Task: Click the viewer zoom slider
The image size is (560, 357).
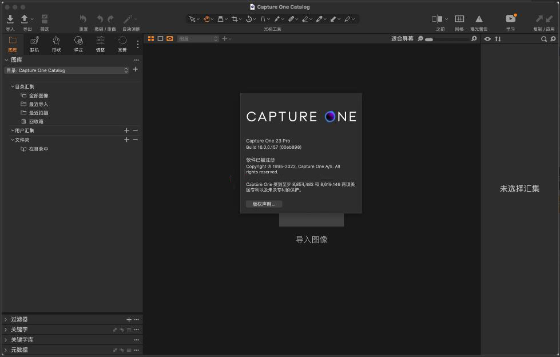Action: pos(447,39)
